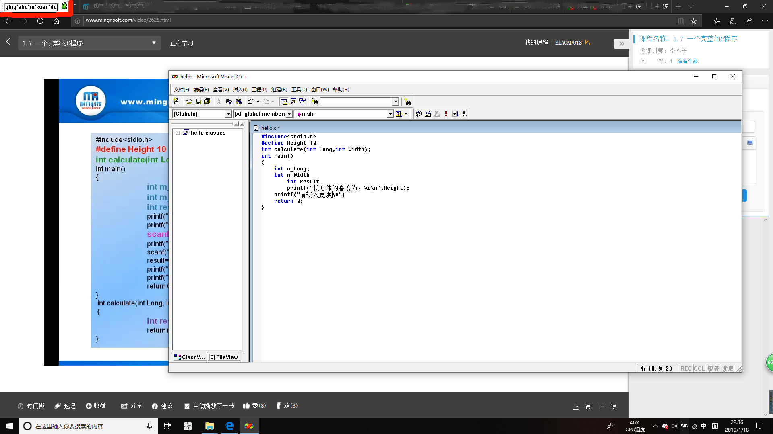Expand the hello classes tree item

(x=177, y=133)
